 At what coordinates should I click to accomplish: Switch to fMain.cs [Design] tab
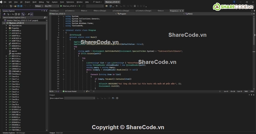[100, 11]
